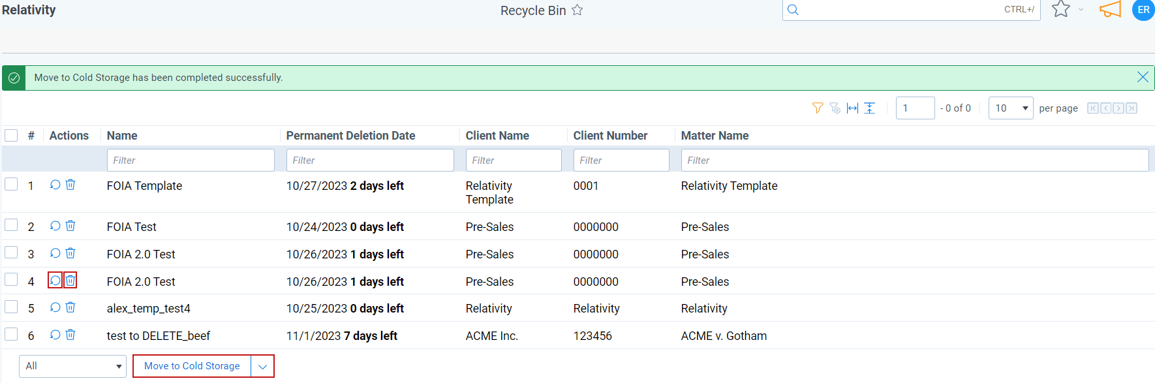
Task: Open the announcements megaphone icon
Action: tap(1110, 9)
